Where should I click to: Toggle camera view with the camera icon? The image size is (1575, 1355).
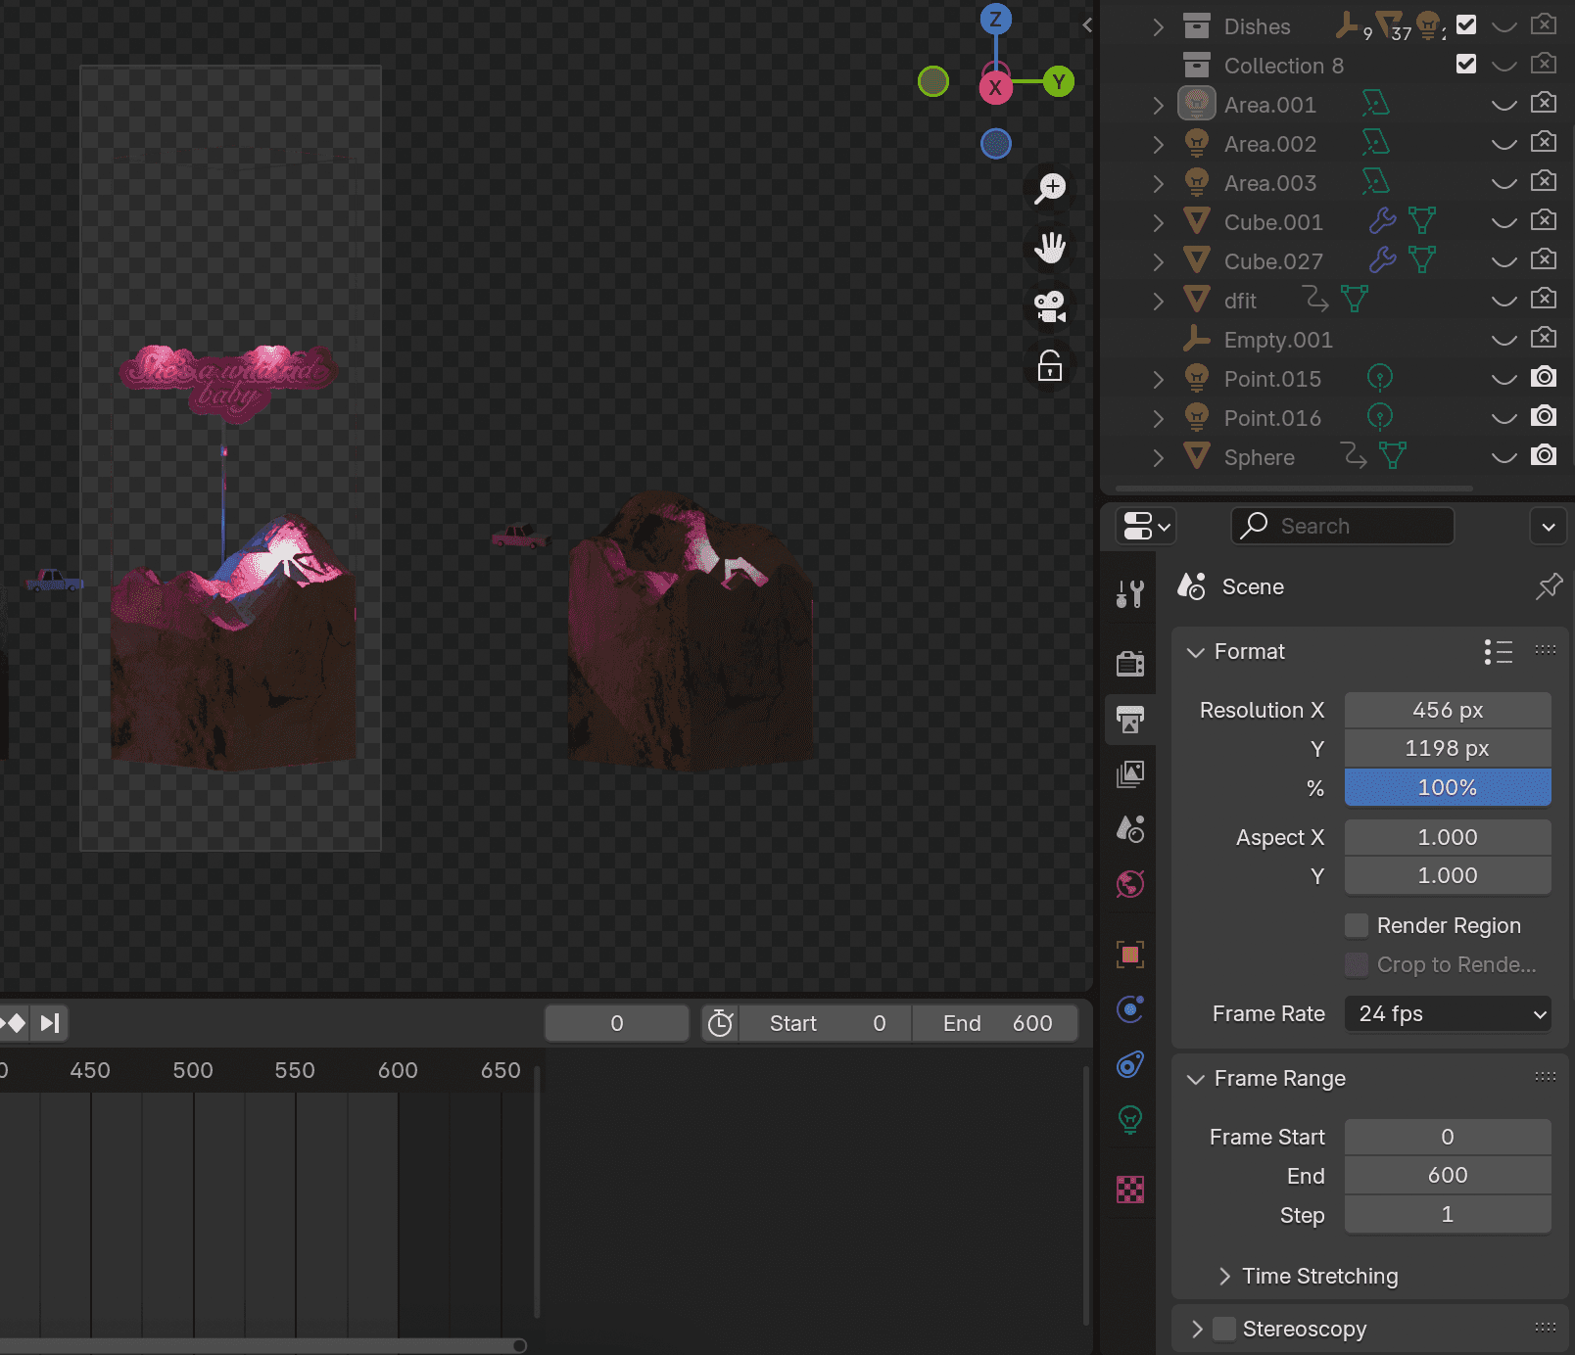coord(1050,307)
